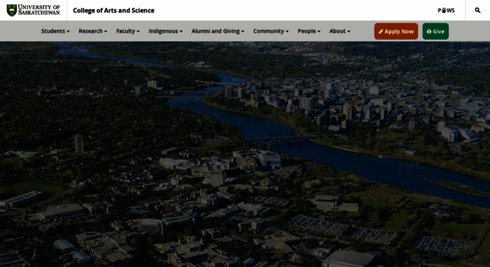The image size is (490, 267).
Task: Open the PAWS portal link
Action: 446,10
